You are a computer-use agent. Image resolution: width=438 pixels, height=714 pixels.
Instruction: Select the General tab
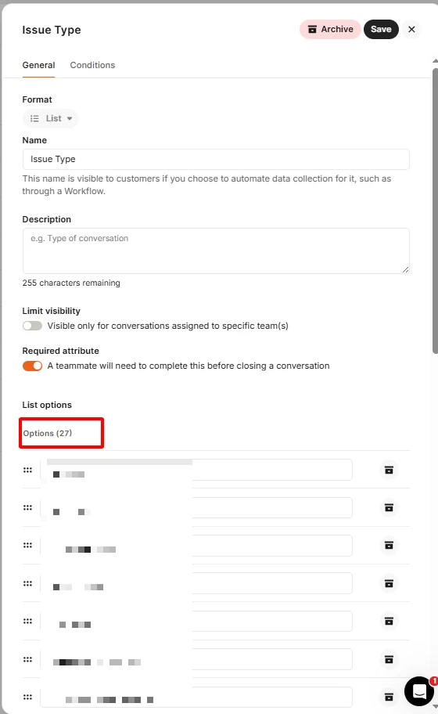pos(38,65)
